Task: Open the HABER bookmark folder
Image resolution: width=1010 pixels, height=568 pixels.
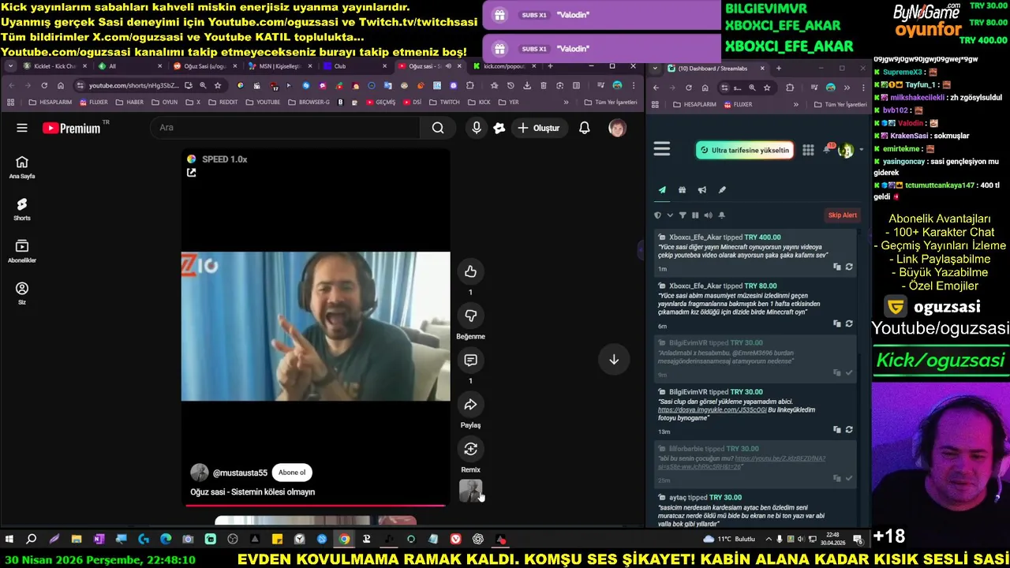Action: [129, 103]
